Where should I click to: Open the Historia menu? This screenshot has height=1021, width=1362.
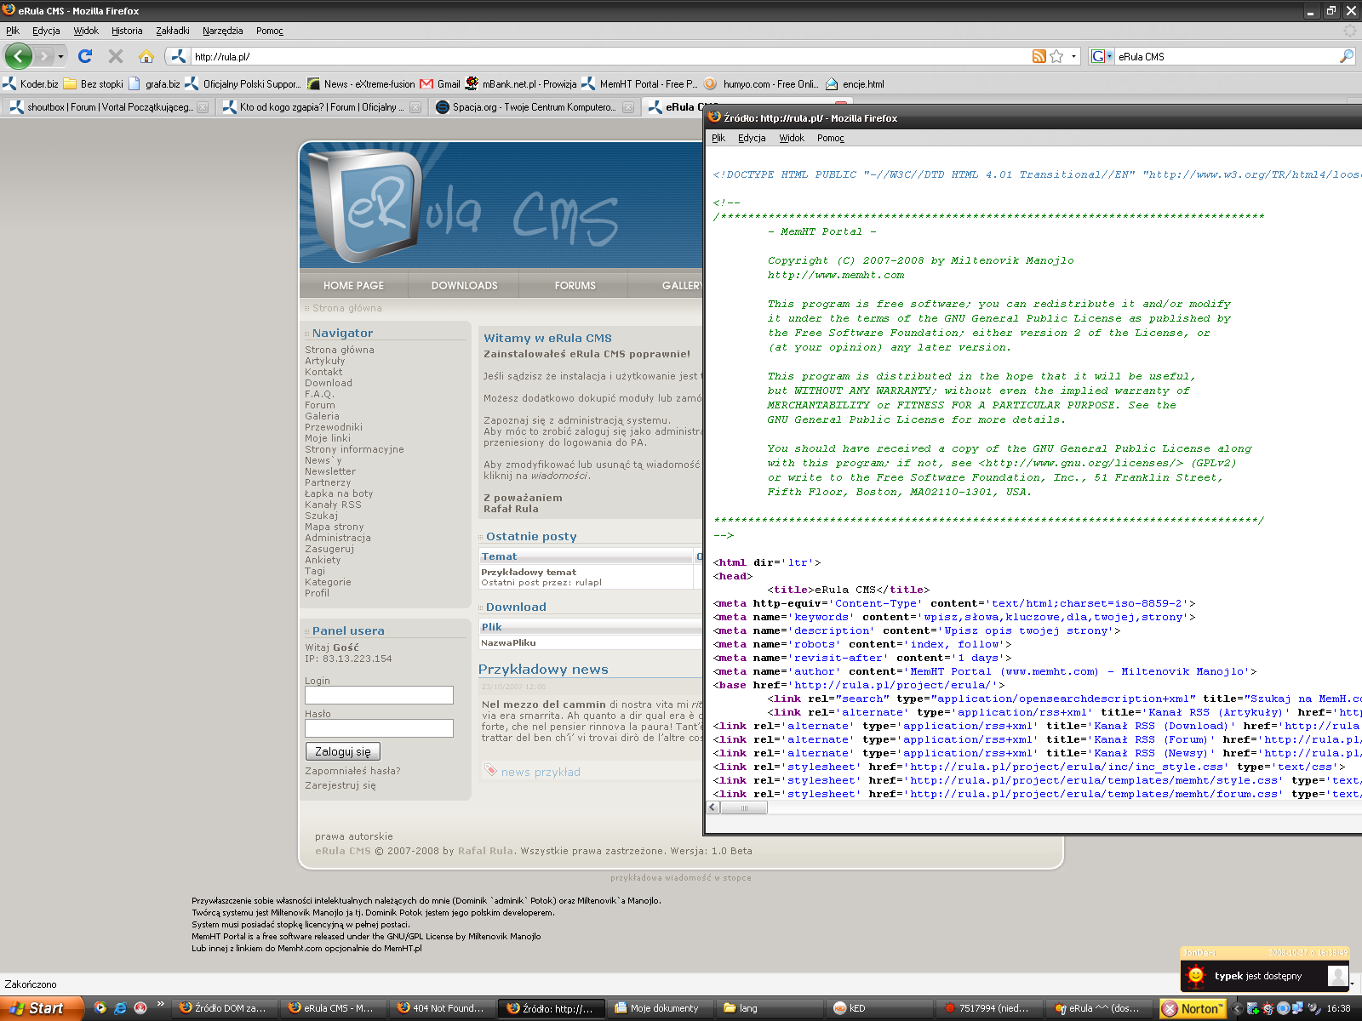point(127,31)
